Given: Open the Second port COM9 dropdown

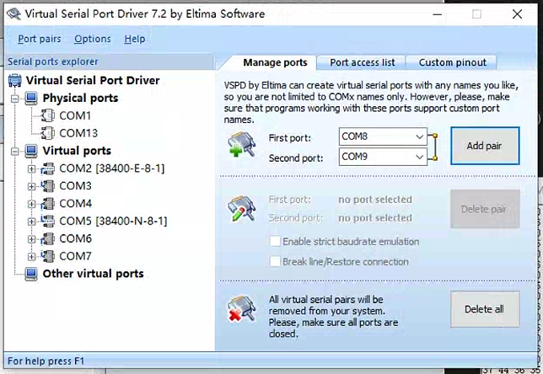Looking at the screenshot, I should tap(419, 157).
